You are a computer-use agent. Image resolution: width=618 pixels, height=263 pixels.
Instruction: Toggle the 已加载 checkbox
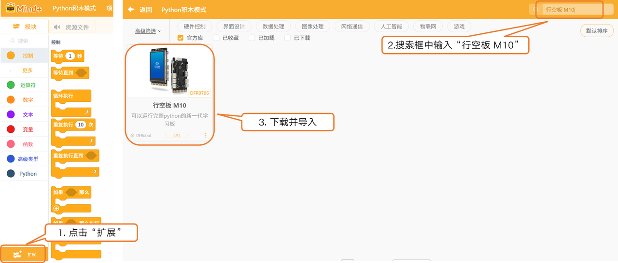[252, 38]
